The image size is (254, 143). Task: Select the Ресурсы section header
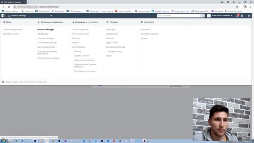(112, 22)
